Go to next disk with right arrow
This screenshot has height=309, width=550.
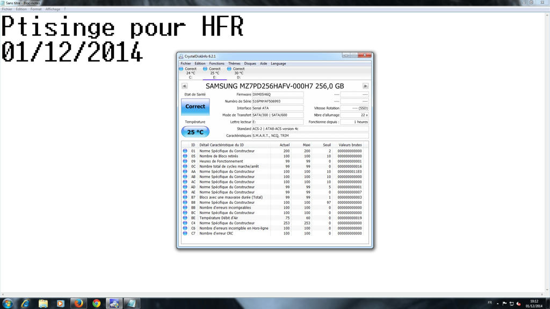tap(365, 86)
